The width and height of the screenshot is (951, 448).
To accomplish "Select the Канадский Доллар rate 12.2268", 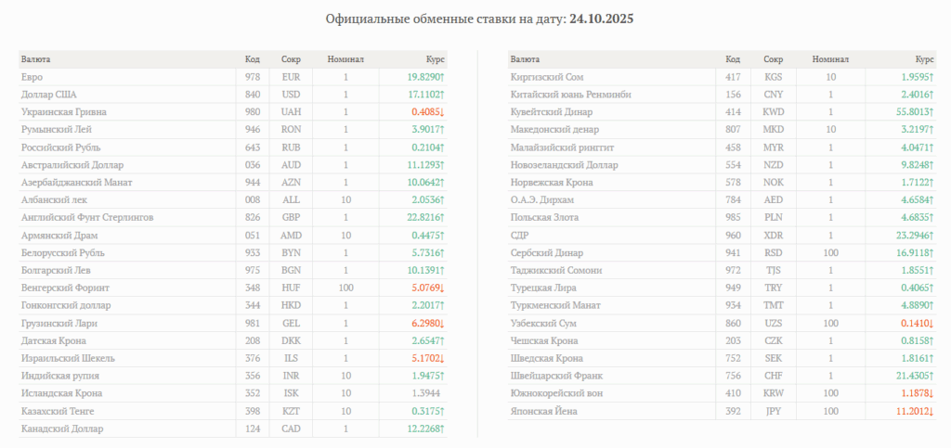I will (420, 429).
